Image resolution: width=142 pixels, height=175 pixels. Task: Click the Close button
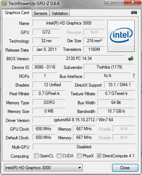point(125,168)
